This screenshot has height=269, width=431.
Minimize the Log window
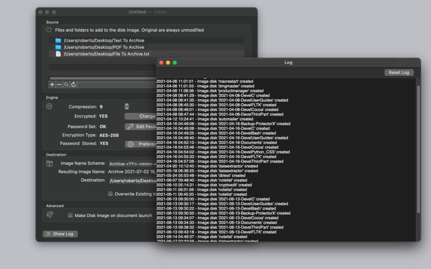(168, 63)
